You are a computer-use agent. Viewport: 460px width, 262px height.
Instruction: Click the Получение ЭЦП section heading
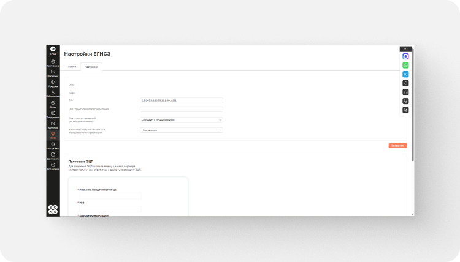81,162
